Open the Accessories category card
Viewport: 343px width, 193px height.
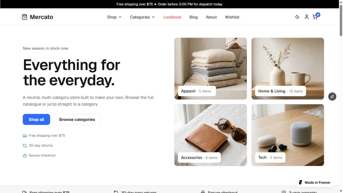[x=211, y=135]
